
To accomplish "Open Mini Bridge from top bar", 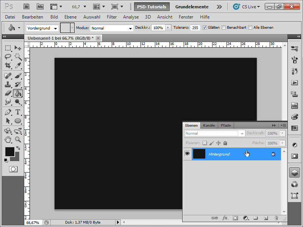I will coord(40,7).
